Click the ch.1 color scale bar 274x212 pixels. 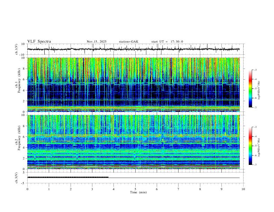tap(250, 89)
